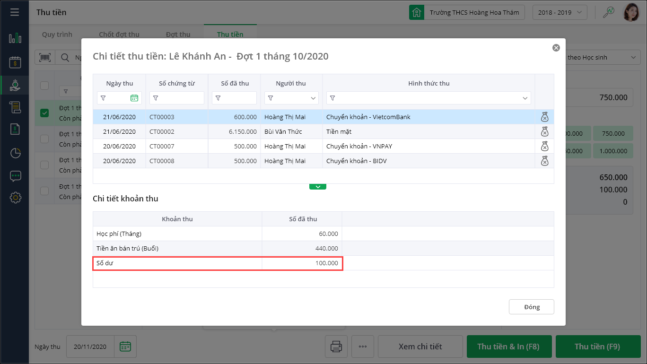Open the messages chat icon in sidebar
The width and height of the screenshot is (647, 364).
pos(15,176)
